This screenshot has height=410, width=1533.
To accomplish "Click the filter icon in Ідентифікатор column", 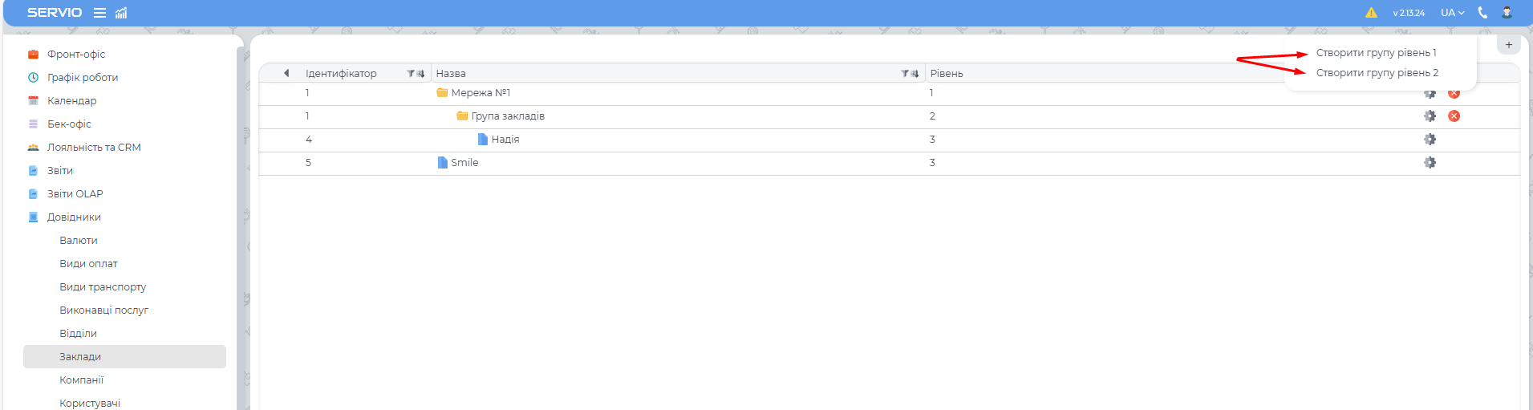I will (x=411, y=74).
